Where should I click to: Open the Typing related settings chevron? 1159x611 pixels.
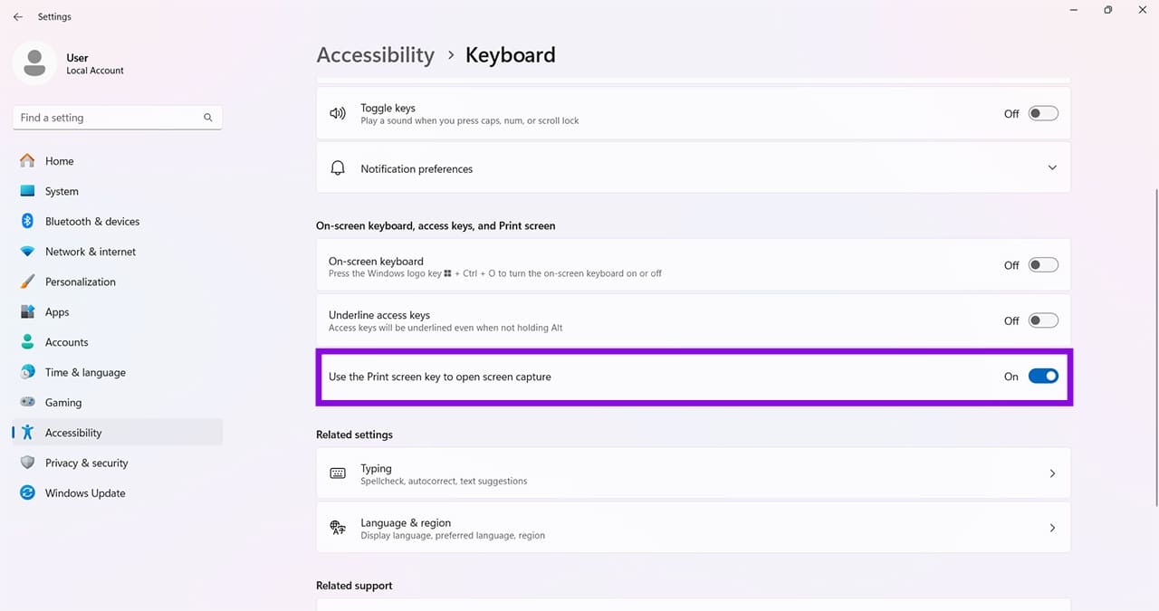pos(1052,473)
